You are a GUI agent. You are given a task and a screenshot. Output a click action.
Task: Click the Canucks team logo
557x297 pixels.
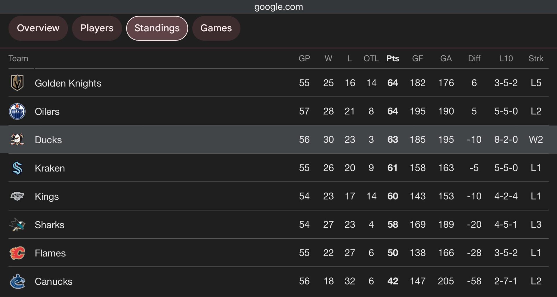pos(17,281)
